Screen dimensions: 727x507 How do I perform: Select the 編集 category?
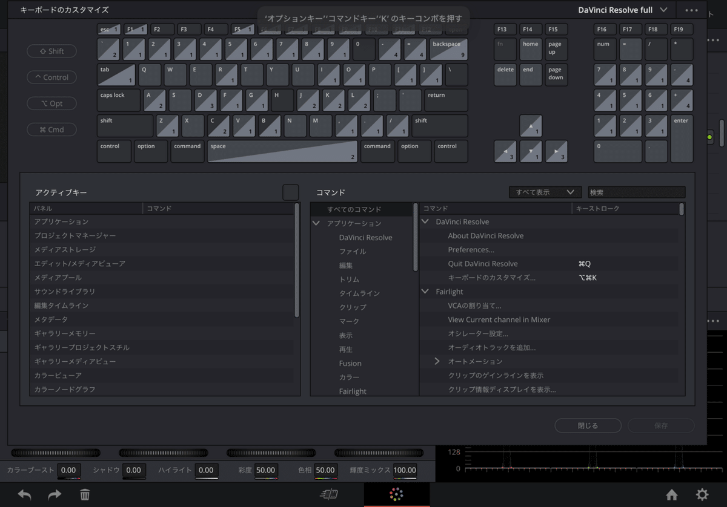[x=346, y=265]
